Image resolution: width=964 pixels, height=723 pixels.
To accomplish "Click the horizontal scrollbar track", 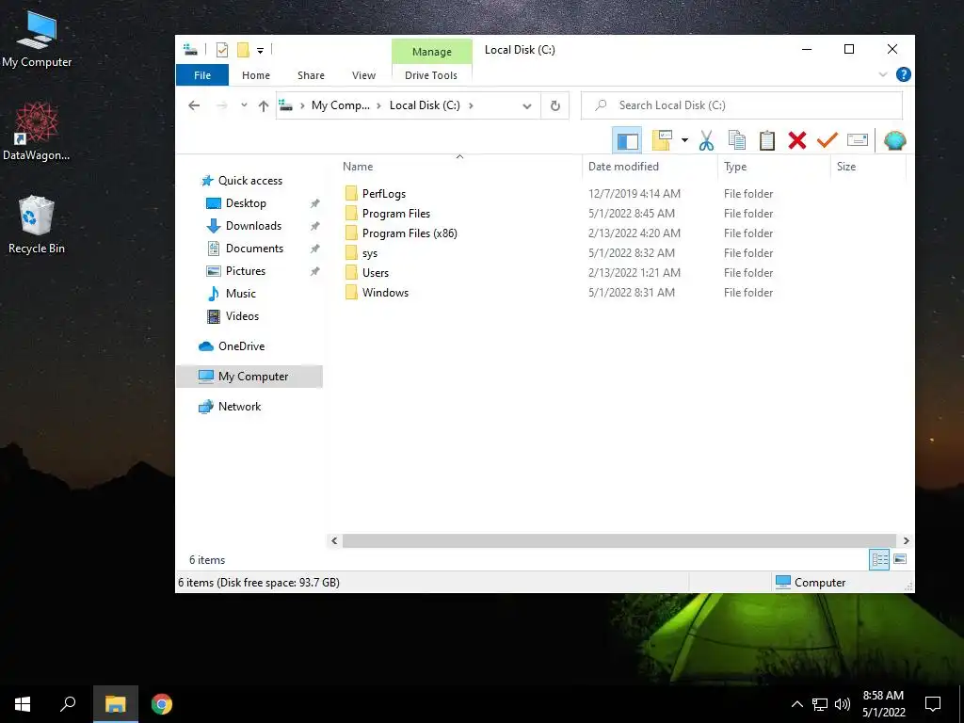I will [619, 541].
